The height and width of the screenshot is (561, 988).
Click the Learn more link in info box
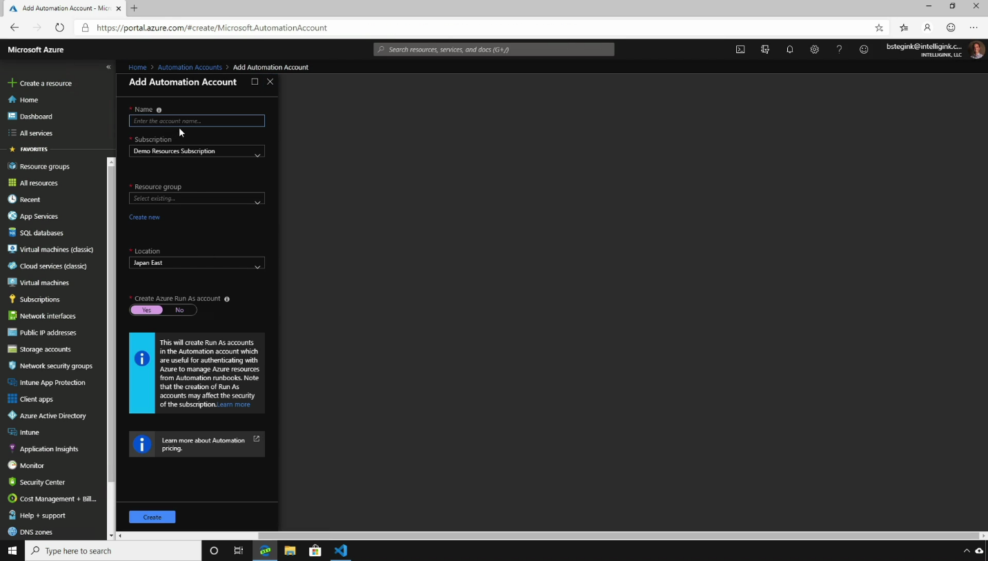click(x=234, y=404)
